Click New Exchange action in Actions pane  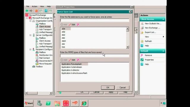coord(152,28)
